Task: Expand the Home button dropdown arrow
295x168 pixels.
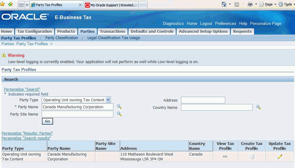Action: pos(230,4)
